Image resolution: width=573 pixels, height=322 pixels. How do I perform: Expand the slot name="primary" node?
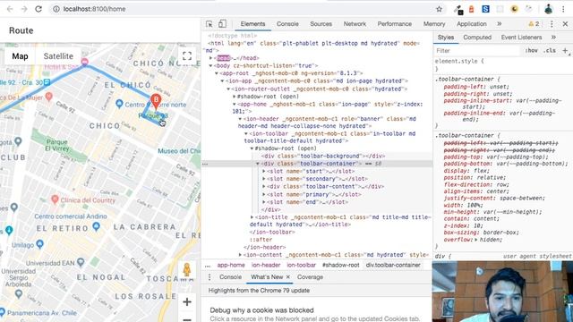(264, 195)
